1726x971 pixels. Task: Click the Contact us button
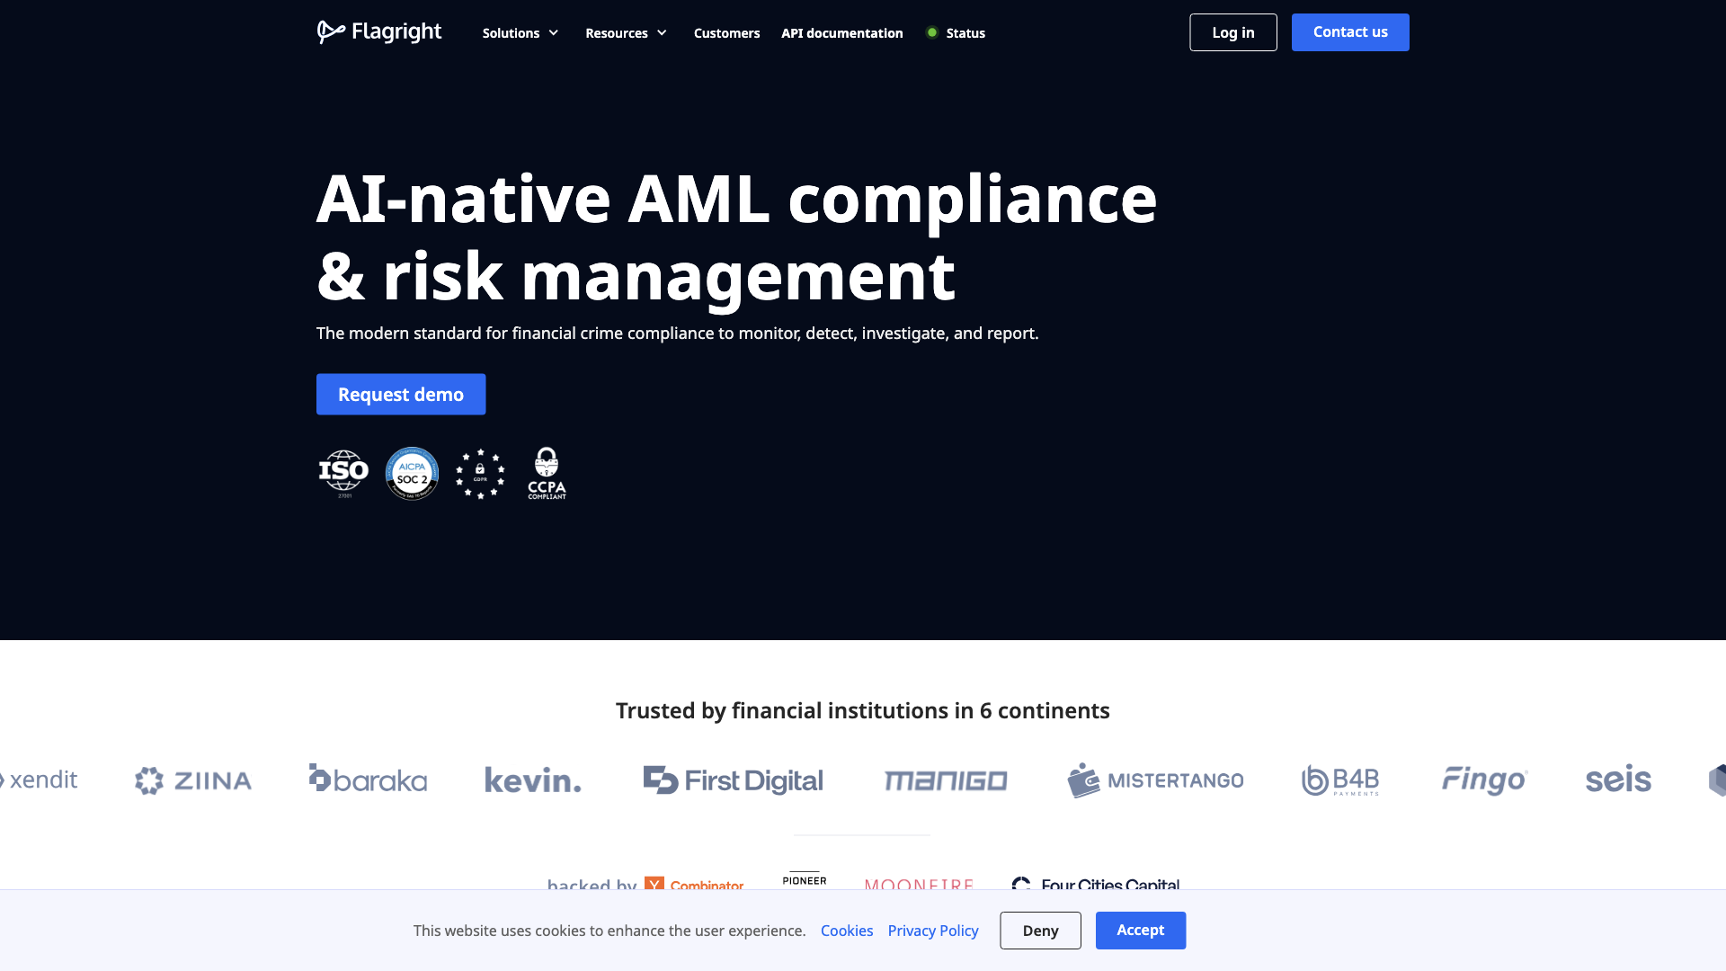(x=1350, y=32)
